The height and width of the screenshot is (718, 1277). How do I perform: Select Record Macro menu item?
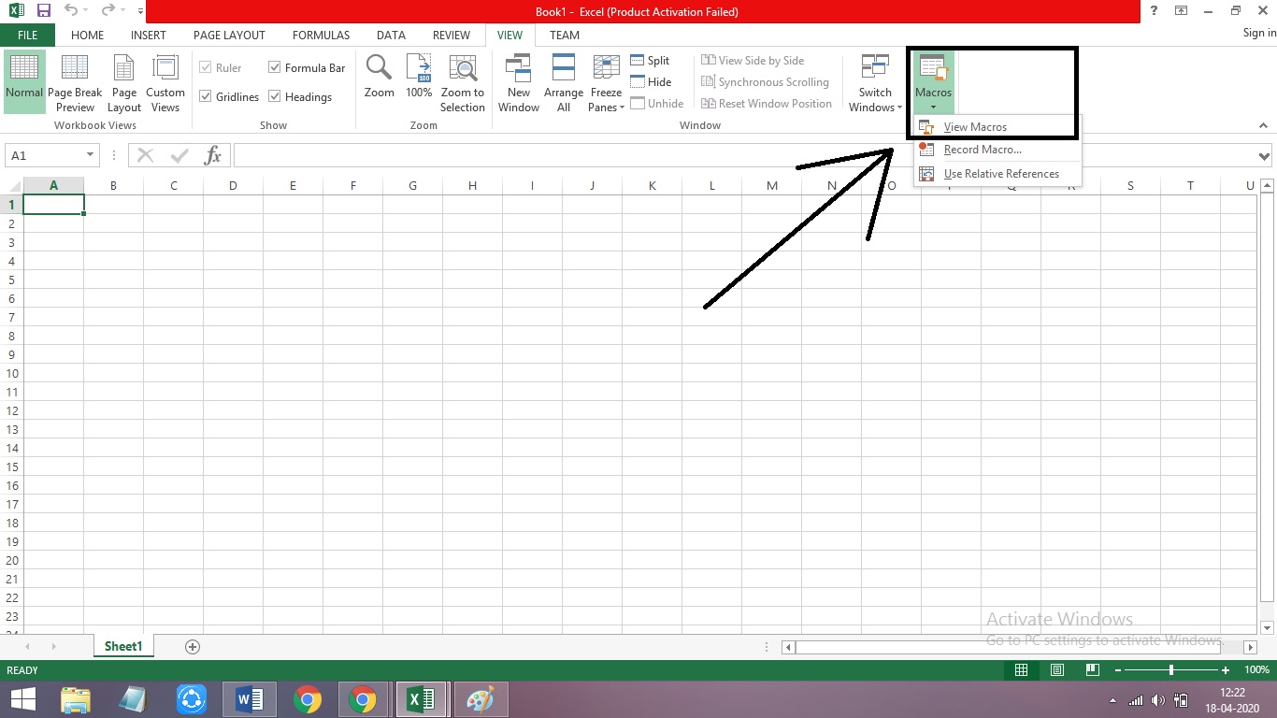pyautogui.click(x=997, y=150)
